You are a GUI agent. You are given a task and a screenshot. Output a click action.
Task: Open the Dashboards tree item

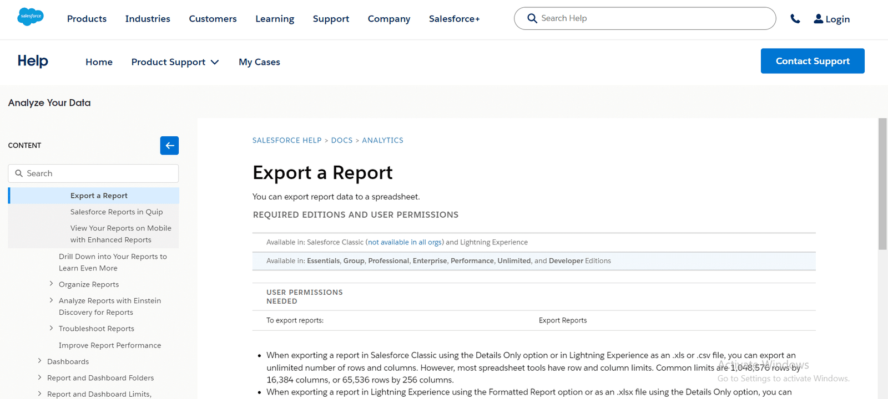[x=68, y=361]
